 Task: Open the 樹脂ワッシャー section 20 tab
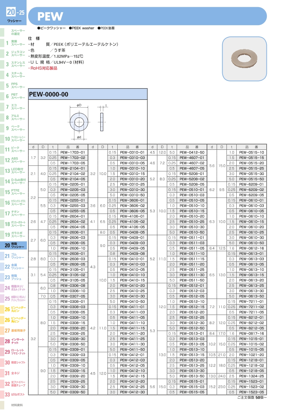(13, 245)
